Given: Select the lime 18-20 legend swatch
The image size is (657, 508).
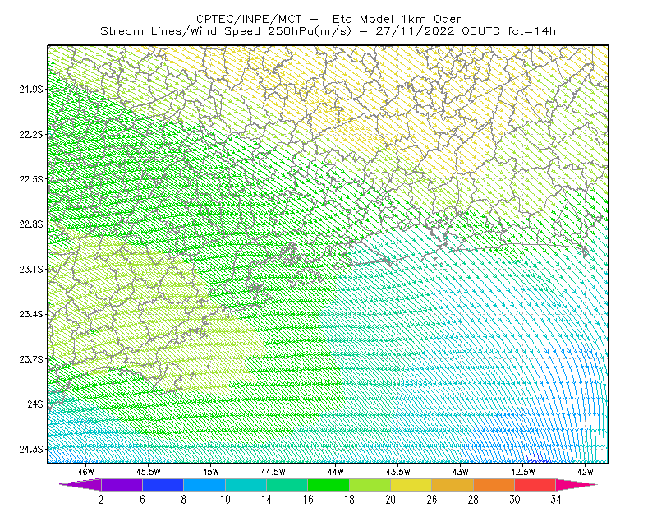Looking at the screenshot, I should (370, 484).
